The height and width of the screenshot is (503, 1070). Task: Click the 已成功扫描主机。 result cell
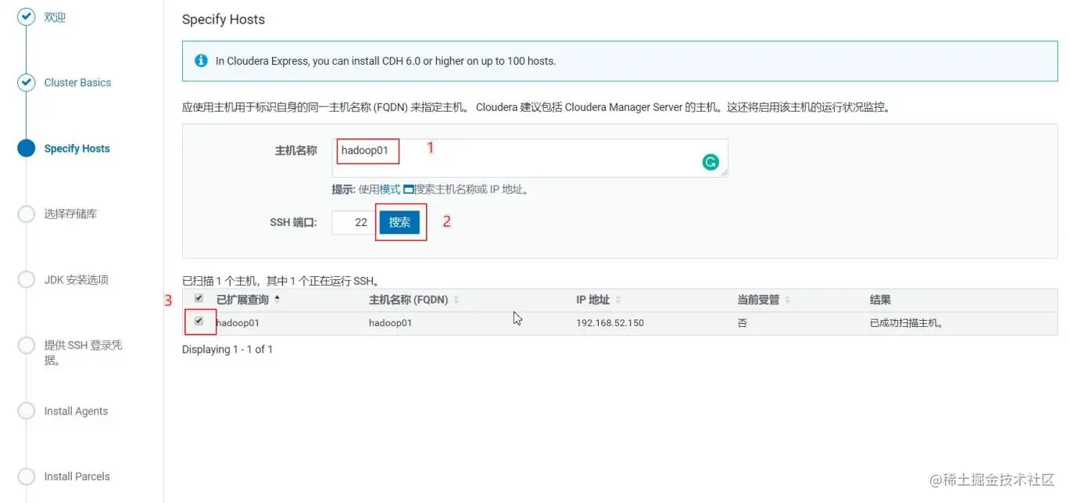(906, 323)
